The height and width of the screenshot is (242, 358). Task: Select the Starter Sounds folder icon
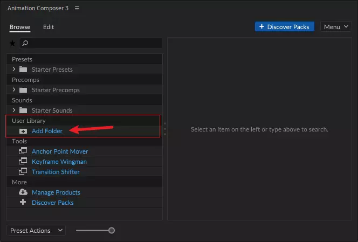coord(23,110)
